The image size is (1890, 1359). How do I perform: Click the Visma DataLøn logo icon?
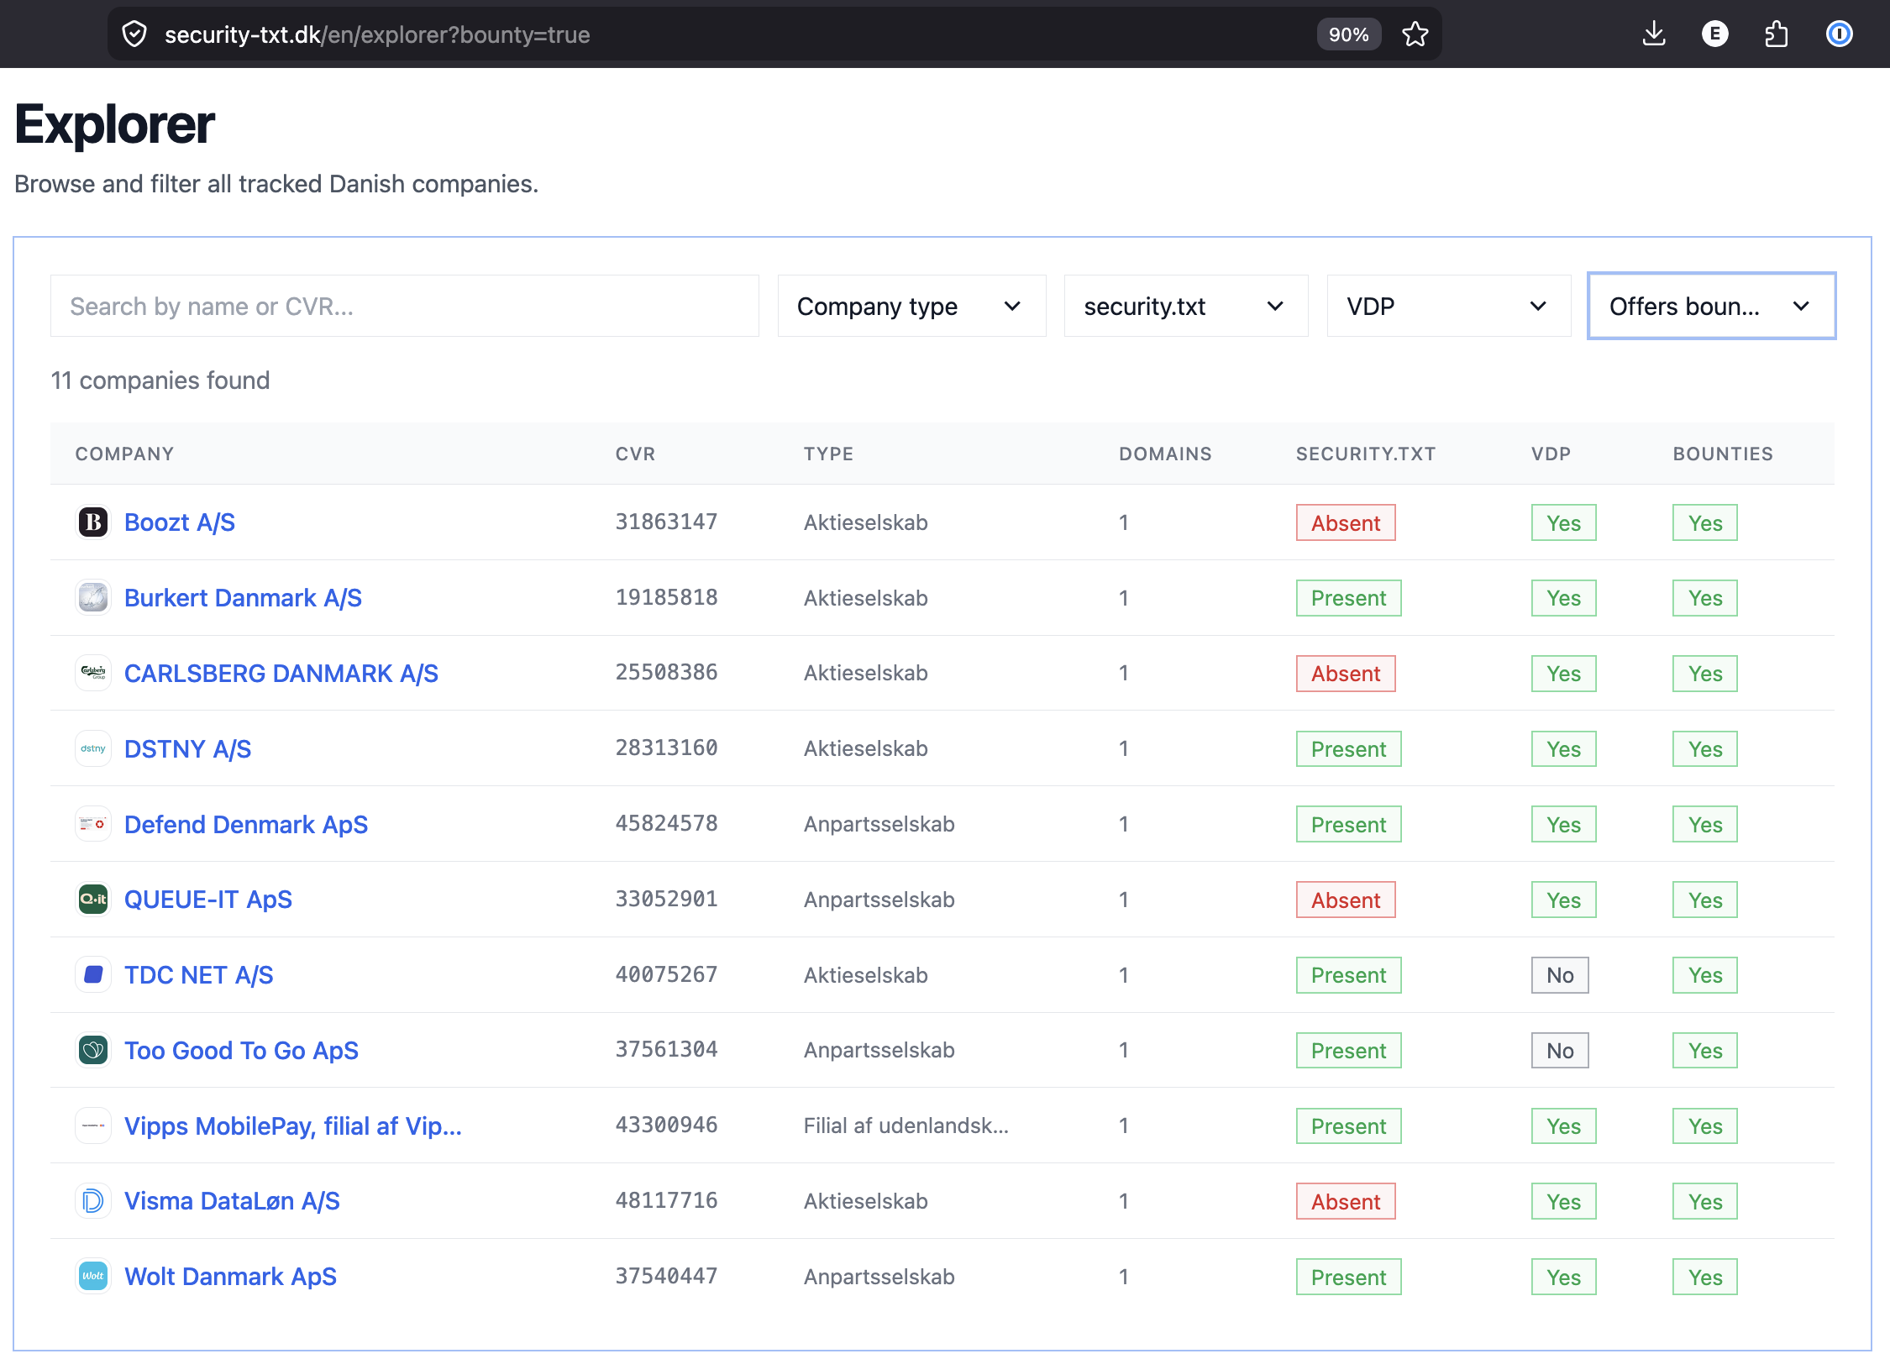coord(93,1201)
